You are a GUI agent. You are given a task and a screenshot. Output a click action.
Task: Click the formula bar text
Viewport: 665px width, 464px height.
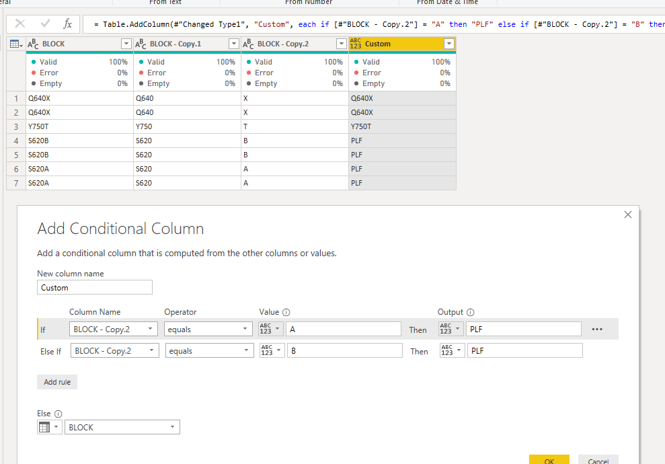click(379, 24)
